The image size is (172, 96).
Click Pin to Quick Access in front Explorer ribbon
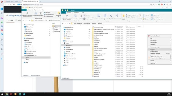click(x=67, y=17)
